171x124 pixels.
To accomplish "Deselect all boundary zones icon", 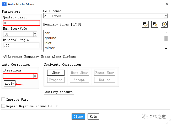I will [x=155, y=24].
